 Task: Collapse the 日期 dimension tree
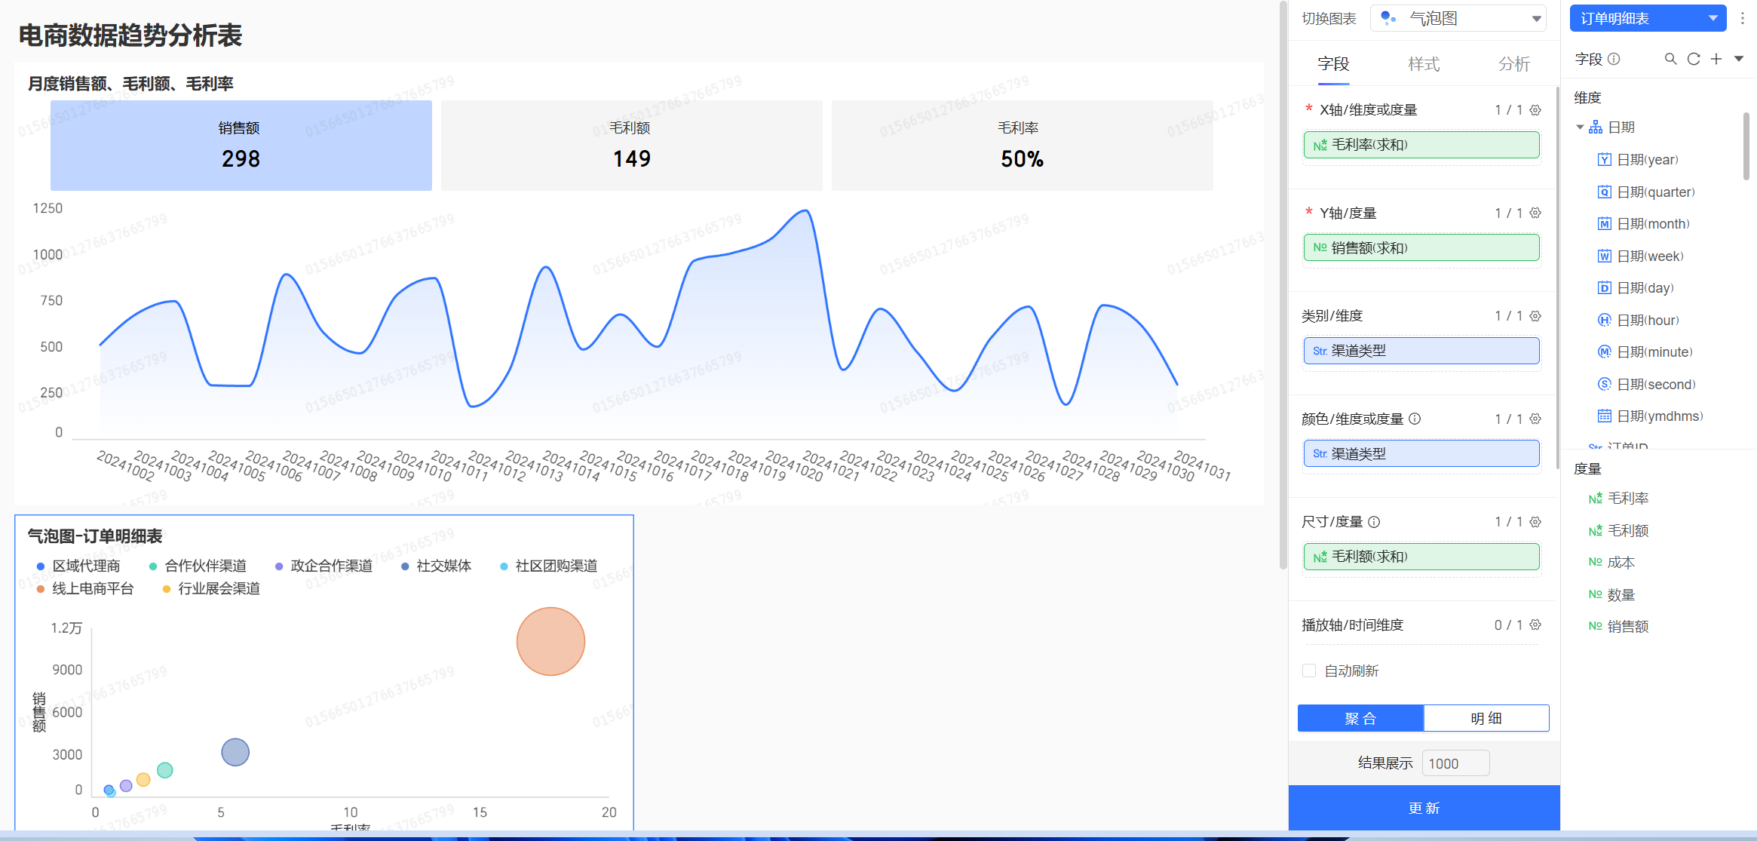(1580, 127)
